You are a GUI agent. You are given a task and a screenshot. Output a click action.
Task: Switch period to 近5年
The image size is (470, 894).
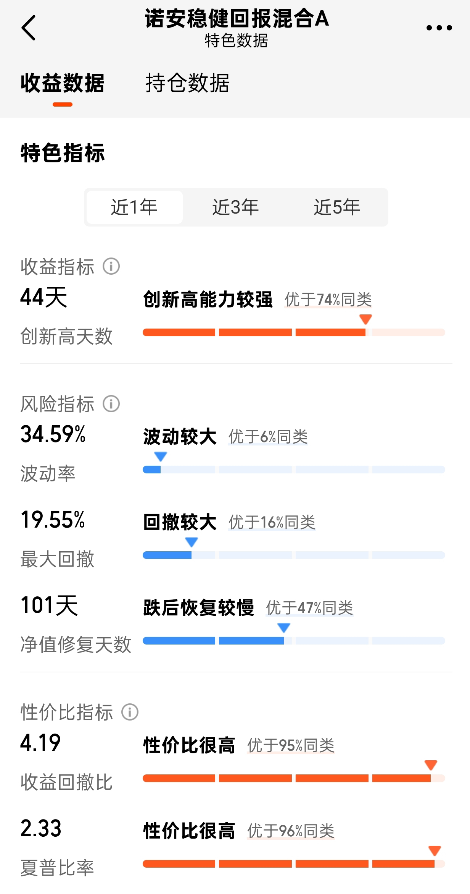(x=337, y=207)
